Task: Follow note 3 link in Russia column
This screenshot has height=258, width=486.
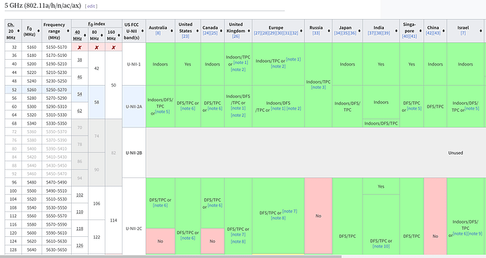Action: [318, 87]
